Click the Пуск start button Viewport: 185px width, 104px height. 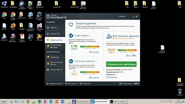point(3,101)
